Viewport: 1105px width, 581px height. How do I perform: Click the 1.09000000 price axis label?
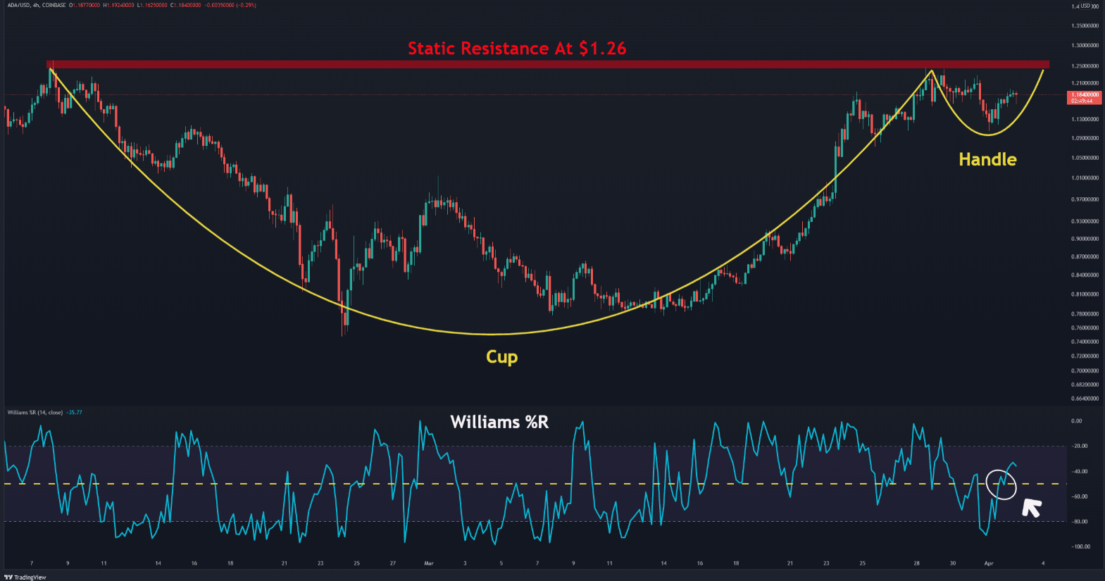pyautogui.click(x=1085, y=138)
